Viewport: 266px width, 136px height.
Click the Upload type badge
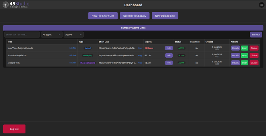coord(88,48)
